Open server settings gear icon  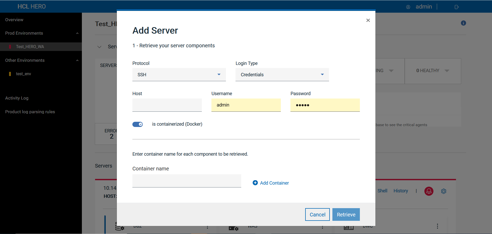click(x=444, y=191)
